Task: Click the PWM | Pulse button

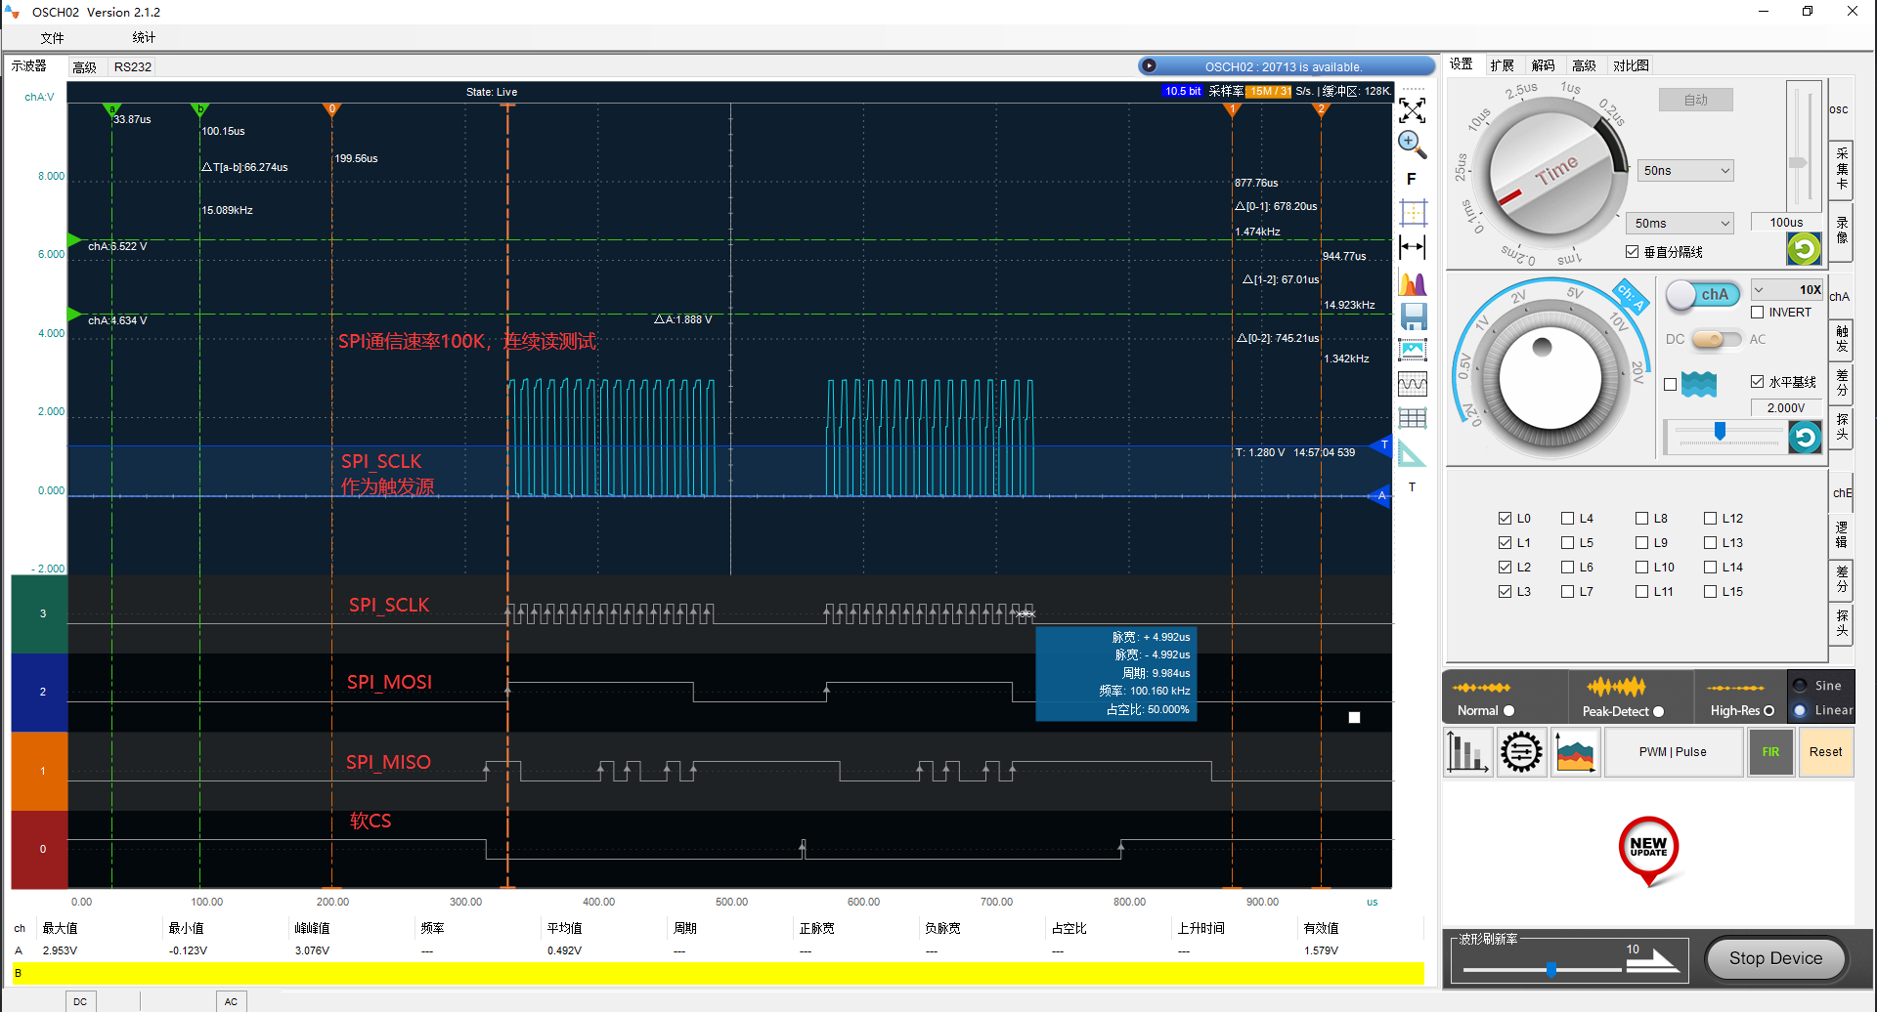Action: click(x=1673, y=752)
